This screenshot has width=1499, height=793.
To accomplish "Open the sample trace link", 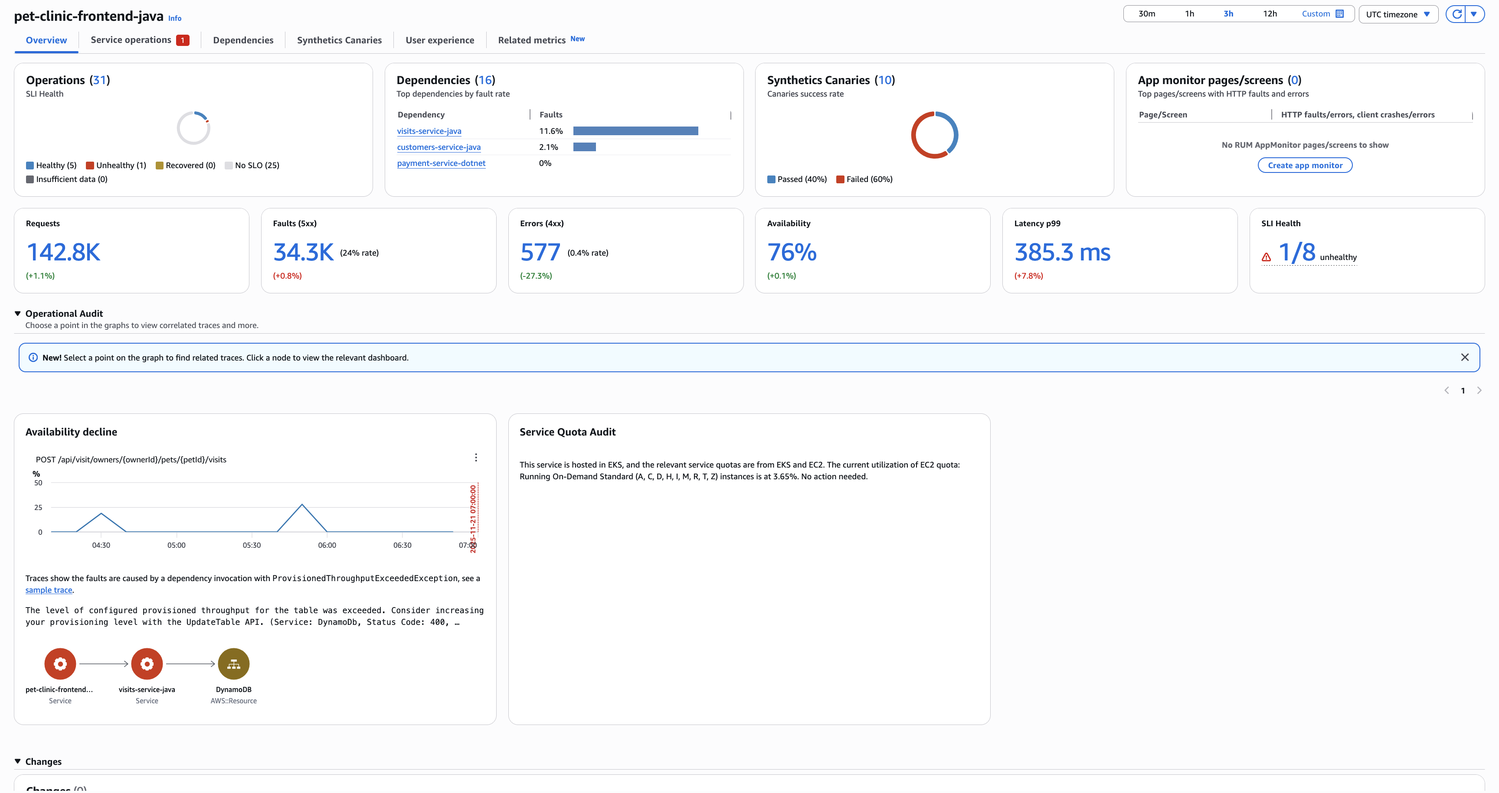I will 48,589.
